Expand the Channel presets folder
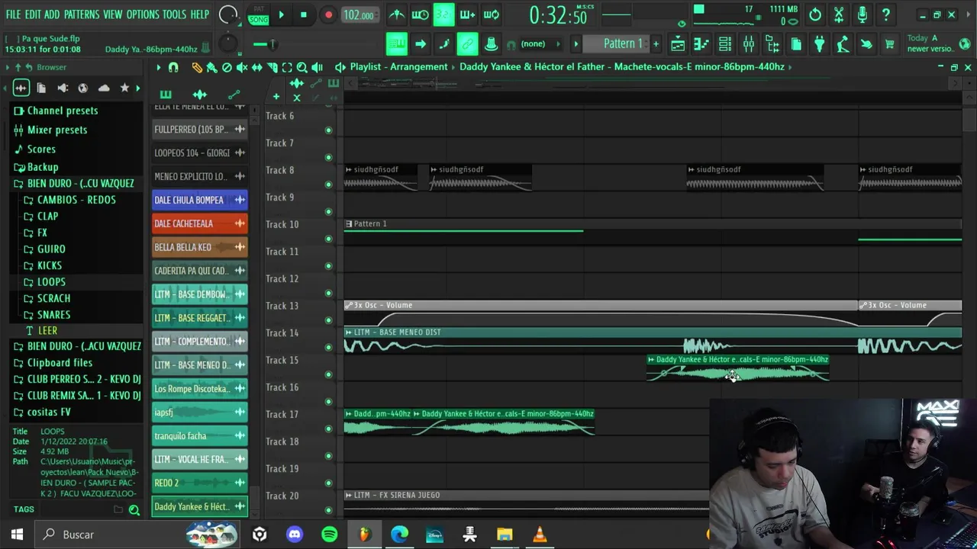This screenshot has height=549, width=977. pos(63,111)
